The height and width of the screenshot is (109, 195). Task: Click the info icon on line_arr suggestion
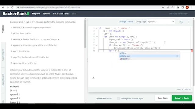pyautogui.click(x=177, y=56)
